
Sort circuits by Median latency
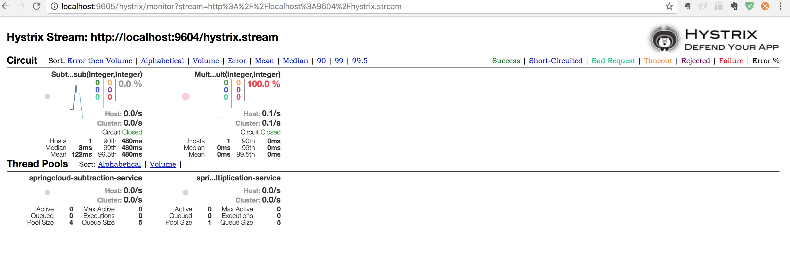point(295,61)
